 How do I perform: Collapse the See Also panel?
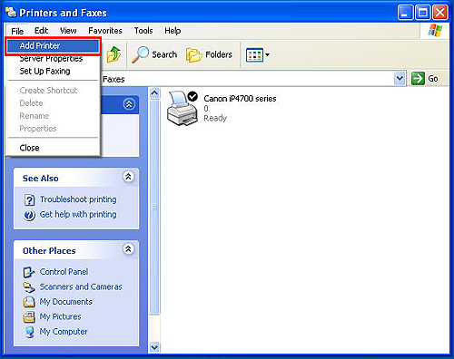point(128,177)
